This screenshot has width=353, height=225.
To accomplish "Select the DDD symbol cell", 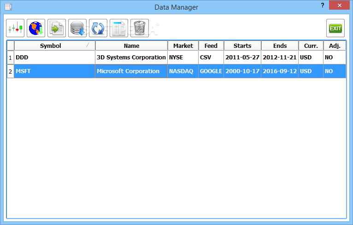I will tap(55, 58).
